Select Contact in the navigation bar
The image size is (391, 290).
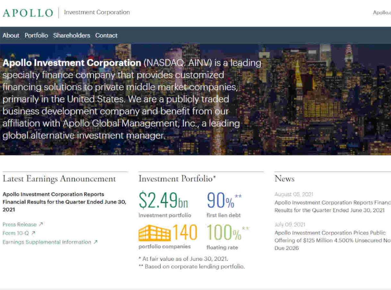106,35
